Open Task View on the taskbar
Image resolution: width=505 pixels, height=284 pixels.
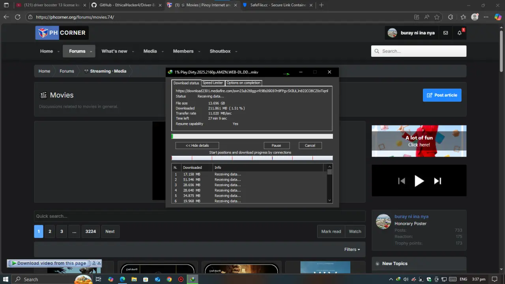tap(98, 279)
